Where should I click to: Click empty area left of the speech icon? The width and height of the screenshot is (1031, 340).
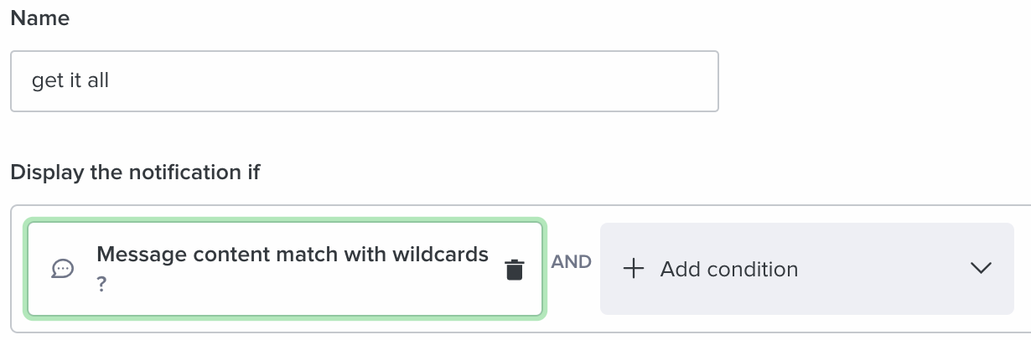(x=40, y=269)
